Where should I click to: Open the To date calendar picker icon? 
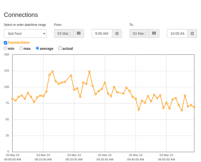point(154,33)
